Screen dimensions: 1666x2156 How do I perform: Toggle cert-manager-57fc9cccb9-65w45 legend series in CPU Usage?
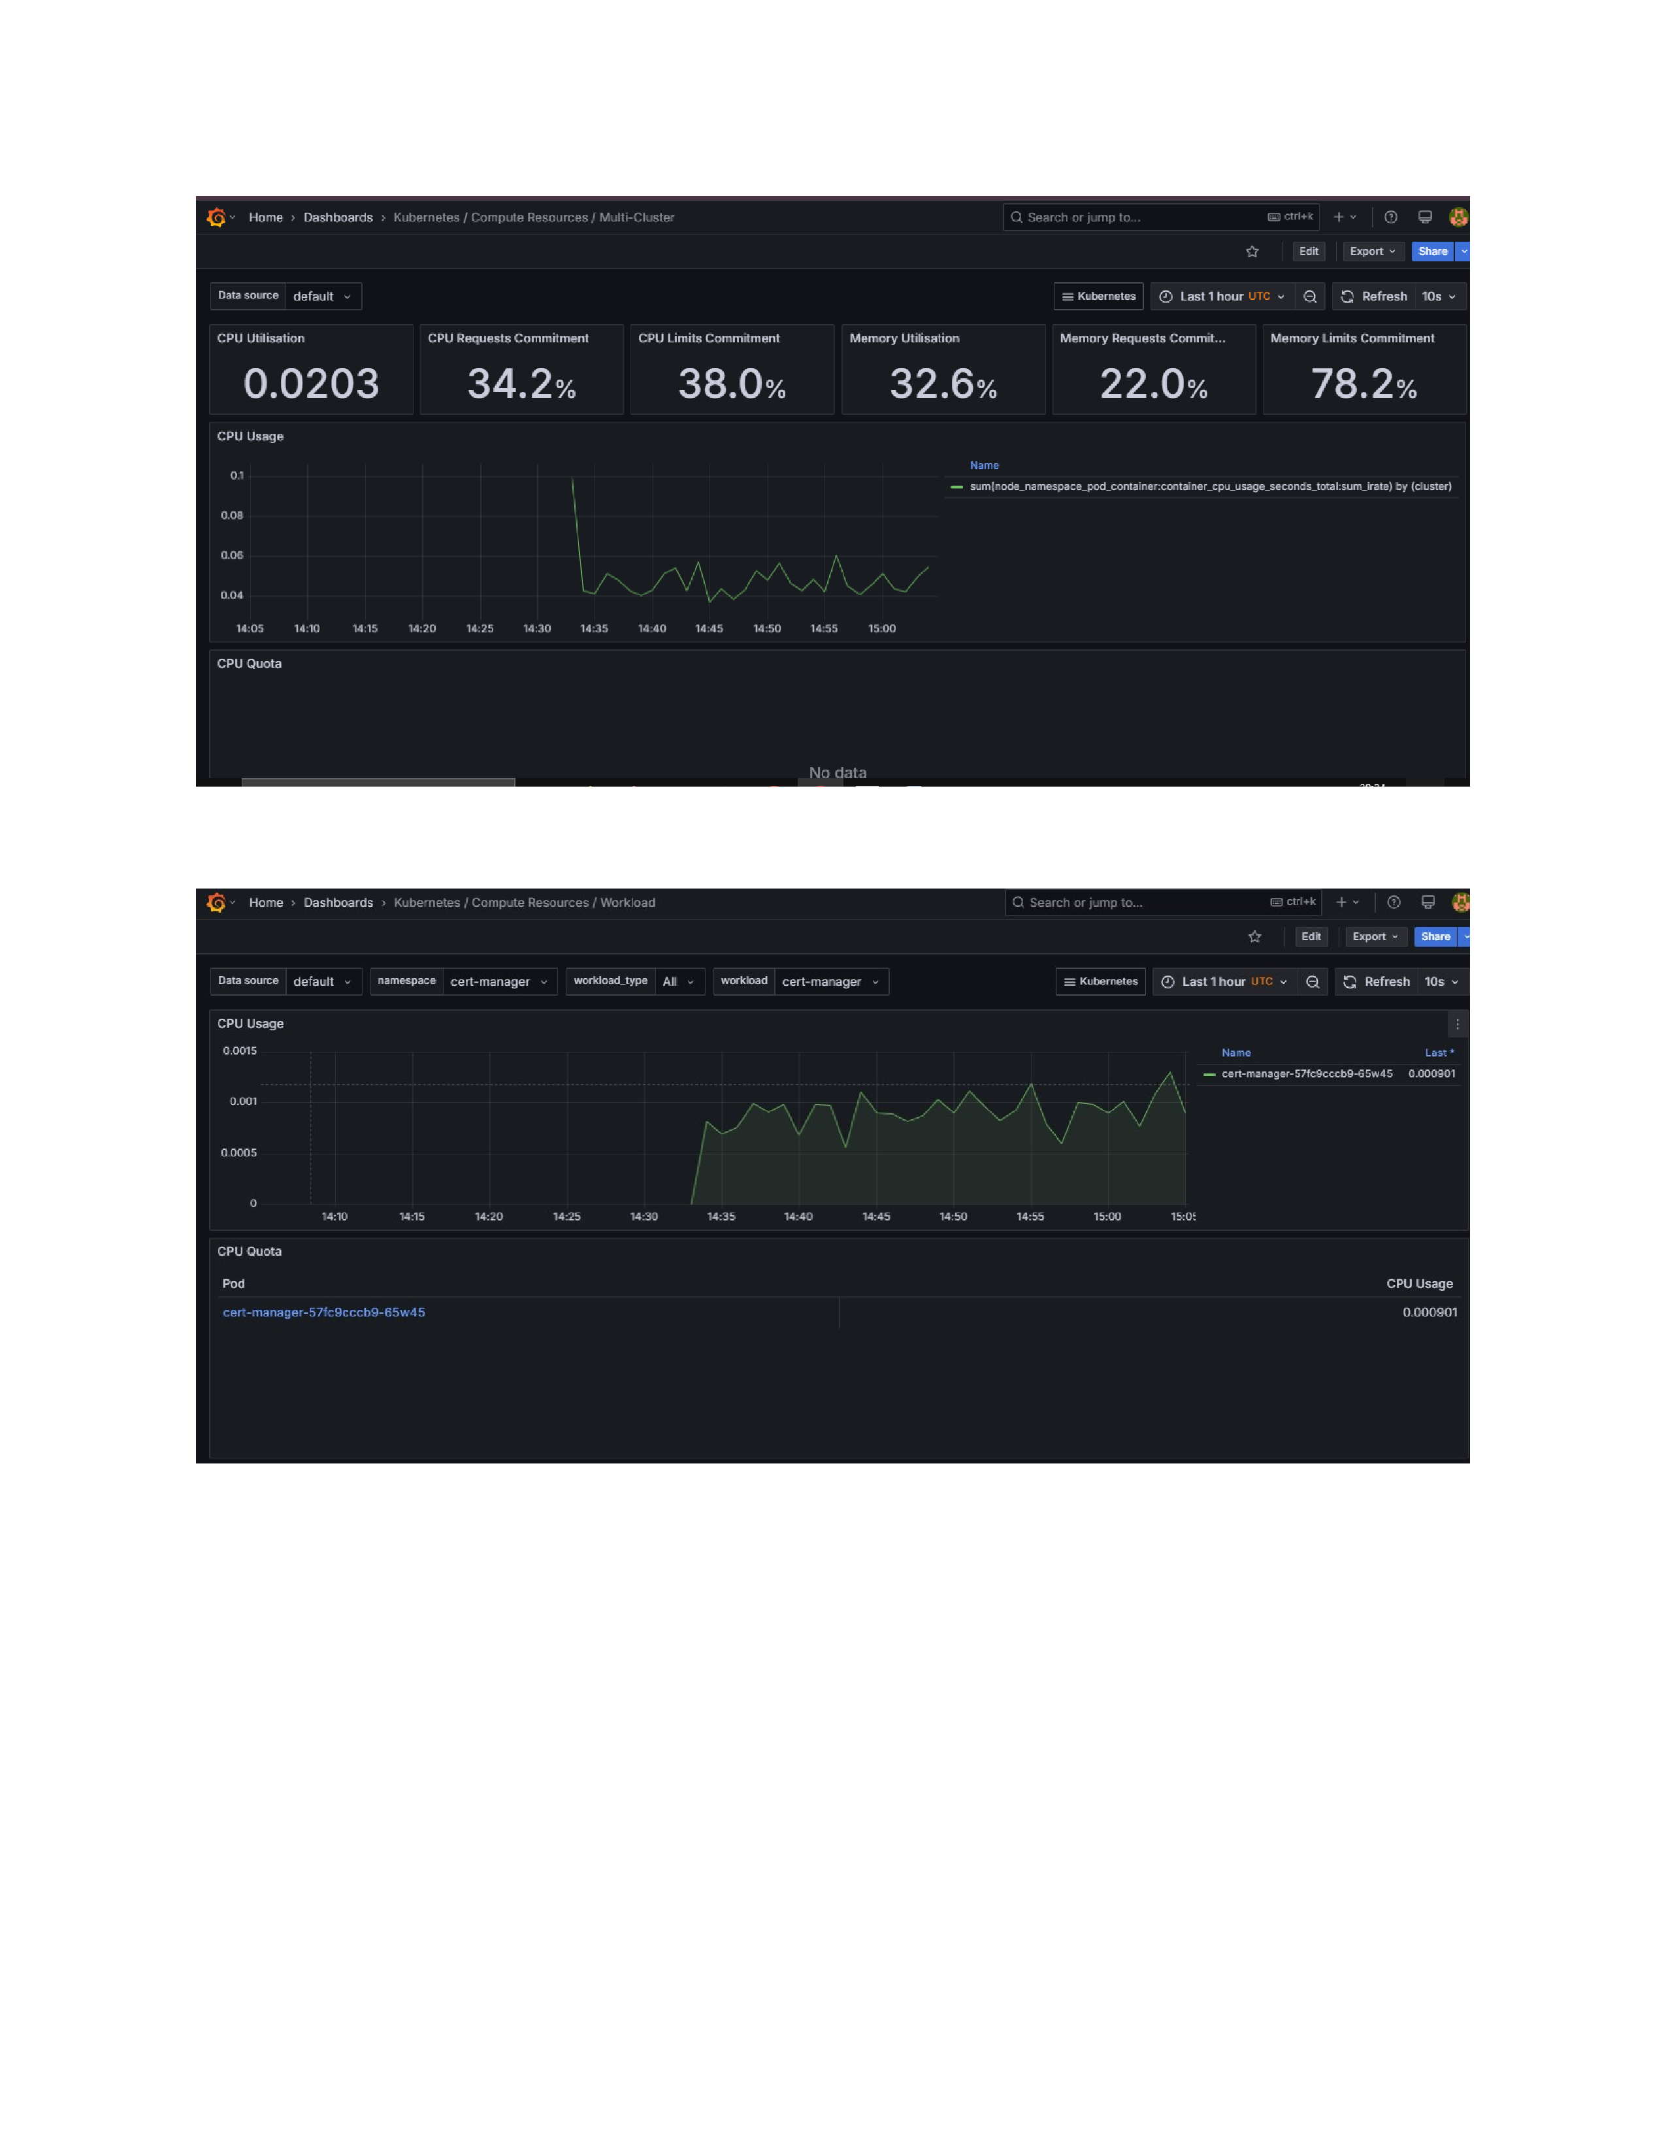[1307, 1074]
